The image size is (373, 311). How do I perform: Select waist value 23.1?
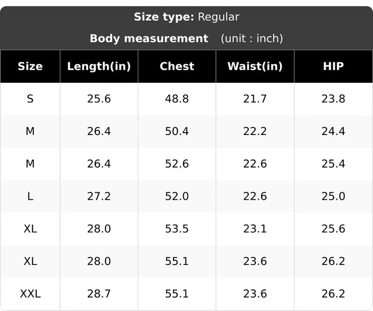coord(255,229)
